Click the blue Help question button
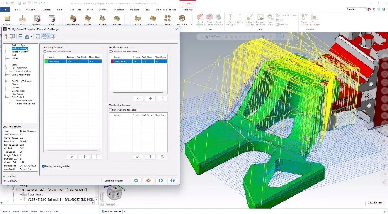 pyautogui.click(x=172, y=180)
